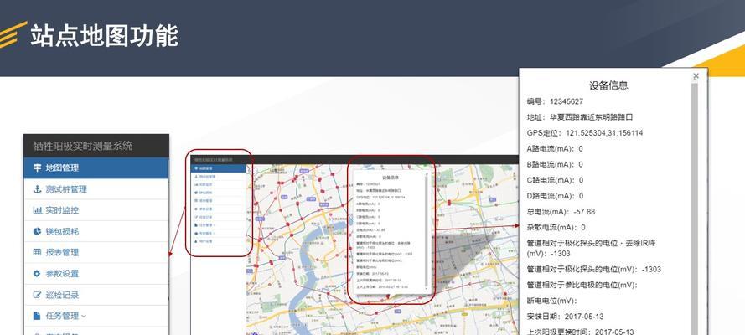Click 管道相对于极化探头的电位(mV): -1303 single-line entry in large popup
745x335 pixels.
point(594,270)
